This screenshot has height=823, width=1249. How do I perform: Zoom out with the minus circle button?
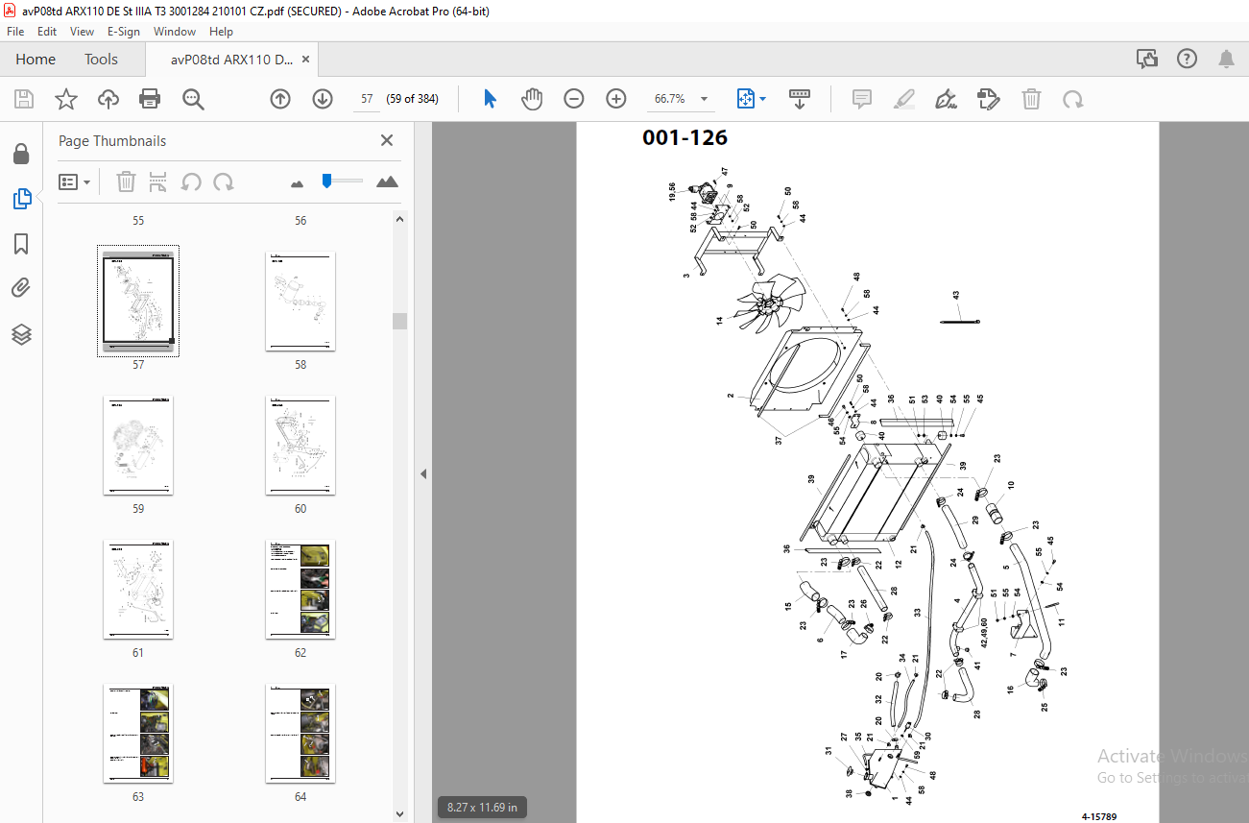click(x=574, y=99)
